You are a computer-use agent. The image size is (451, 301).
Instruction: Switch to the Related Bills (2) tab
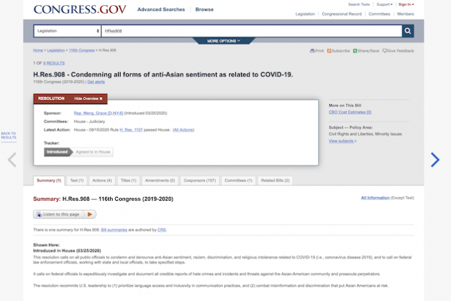click(275, 181)
